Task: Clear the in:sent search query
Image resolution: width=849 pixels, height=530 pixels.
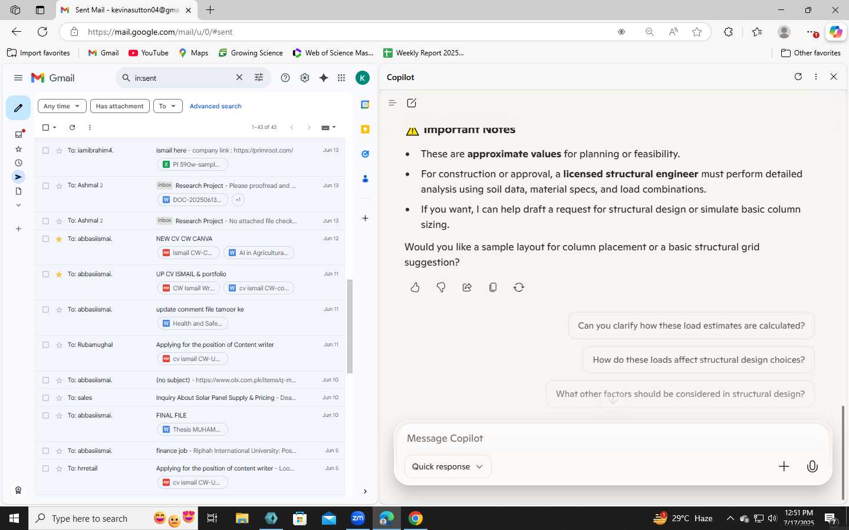Action: point(239,78)
